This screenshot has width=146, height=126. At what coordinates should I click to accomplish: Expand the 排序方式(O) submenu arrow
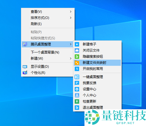[71, 18]
